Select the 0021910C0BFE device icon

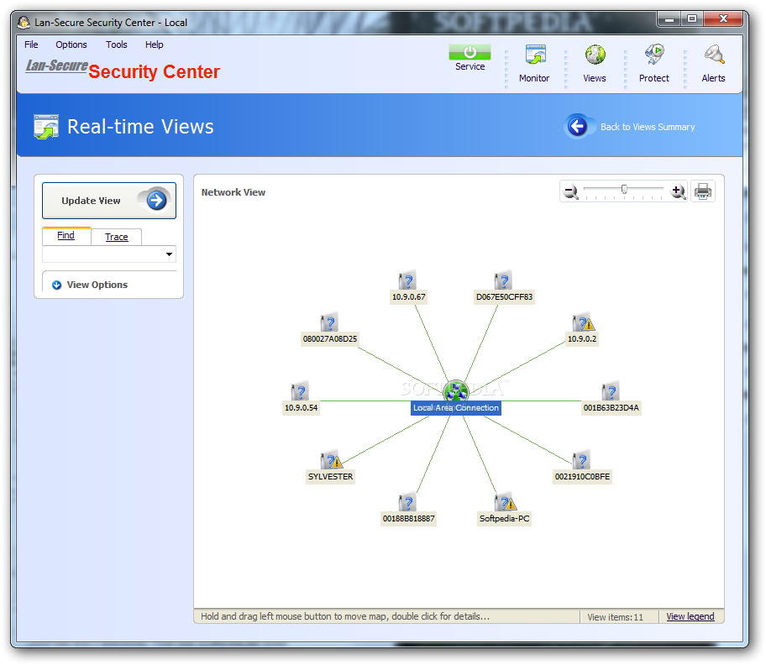pos(581,460)
